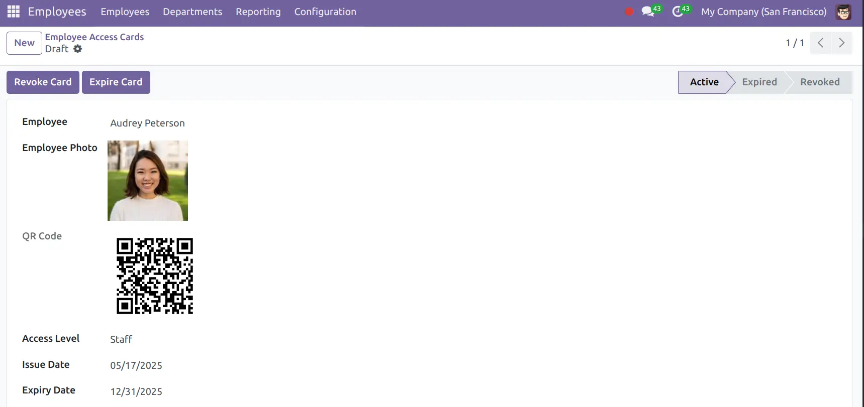Screen dimensions: 864x407
Task: Click the employee photo thumbnail
Action: click(x=148, y=181)
